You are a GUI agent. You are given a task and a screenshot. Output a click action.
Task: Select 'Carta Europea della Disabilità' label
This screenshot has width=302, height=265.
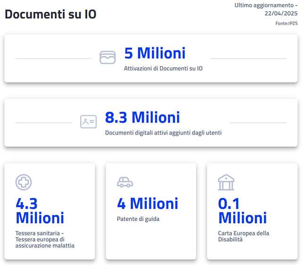coord(243,236)
